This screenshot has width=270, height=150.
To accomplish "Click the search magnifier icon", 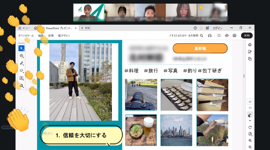I will (x=202, y=36).
